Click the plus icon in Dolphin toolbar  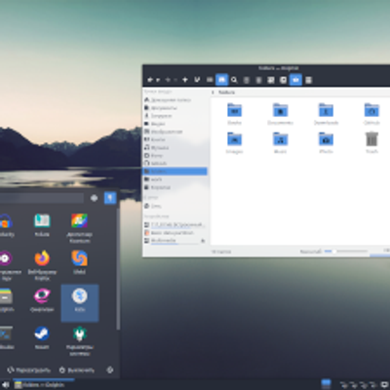point(185,80)
